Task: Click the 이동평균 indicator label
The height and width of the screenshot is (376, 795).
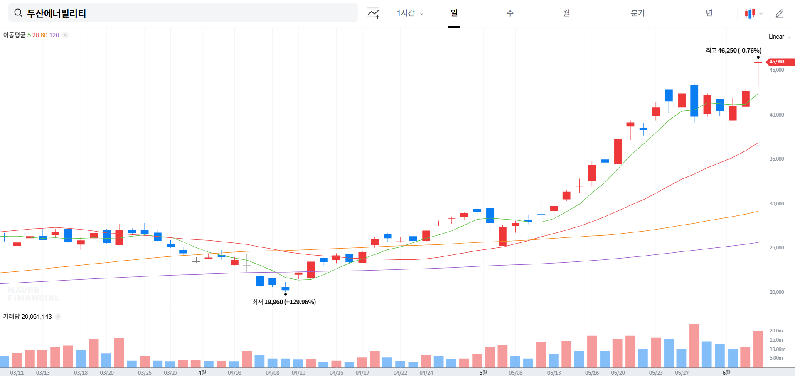Action: click(14, 35)
